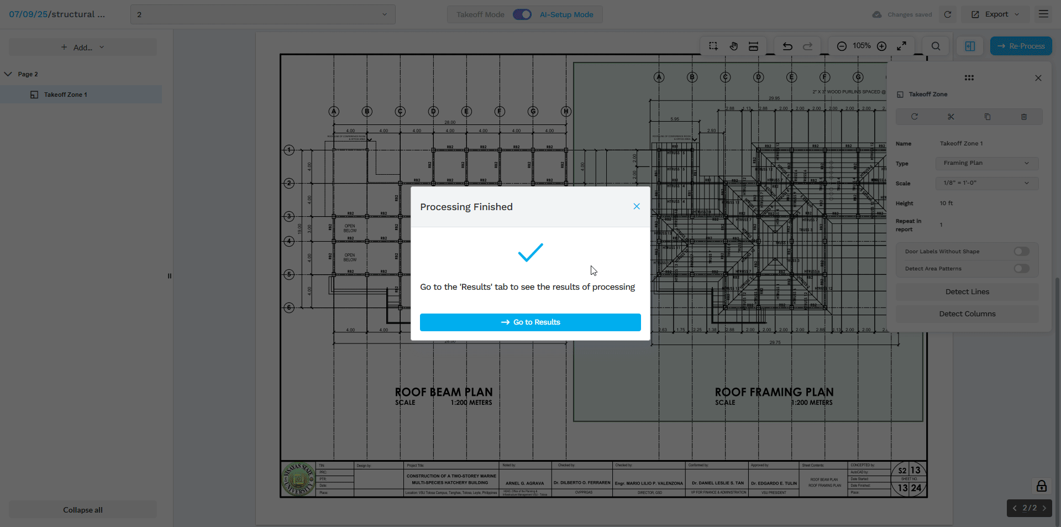Click the Go to Results button
Viewport: 1061px width, 527px height.
coord(530,322)
